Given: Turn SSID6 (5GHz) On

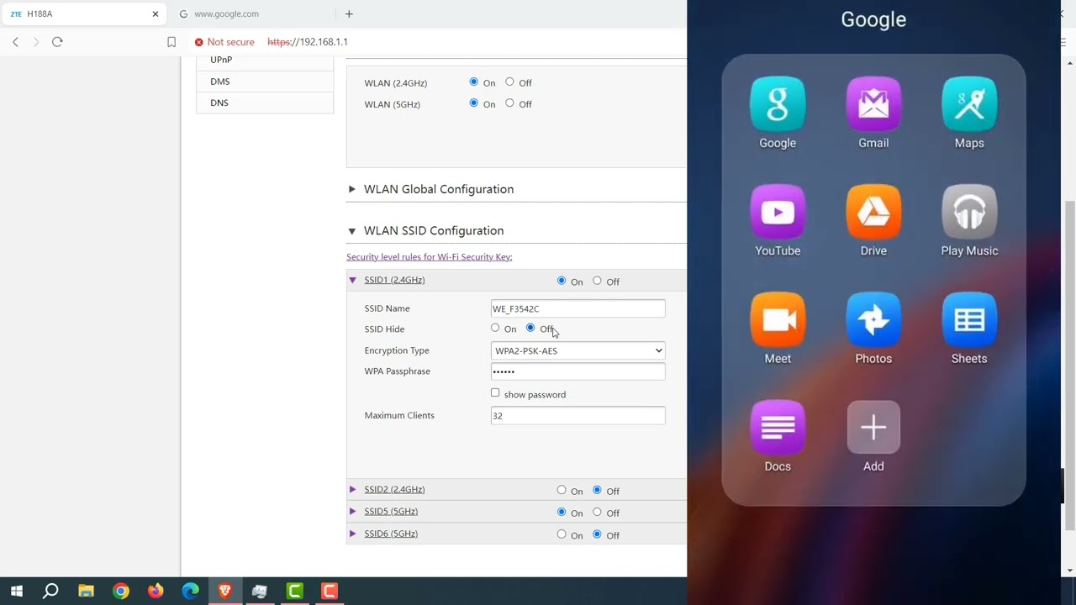Looking at the screenshot, I should coord(562,534).
